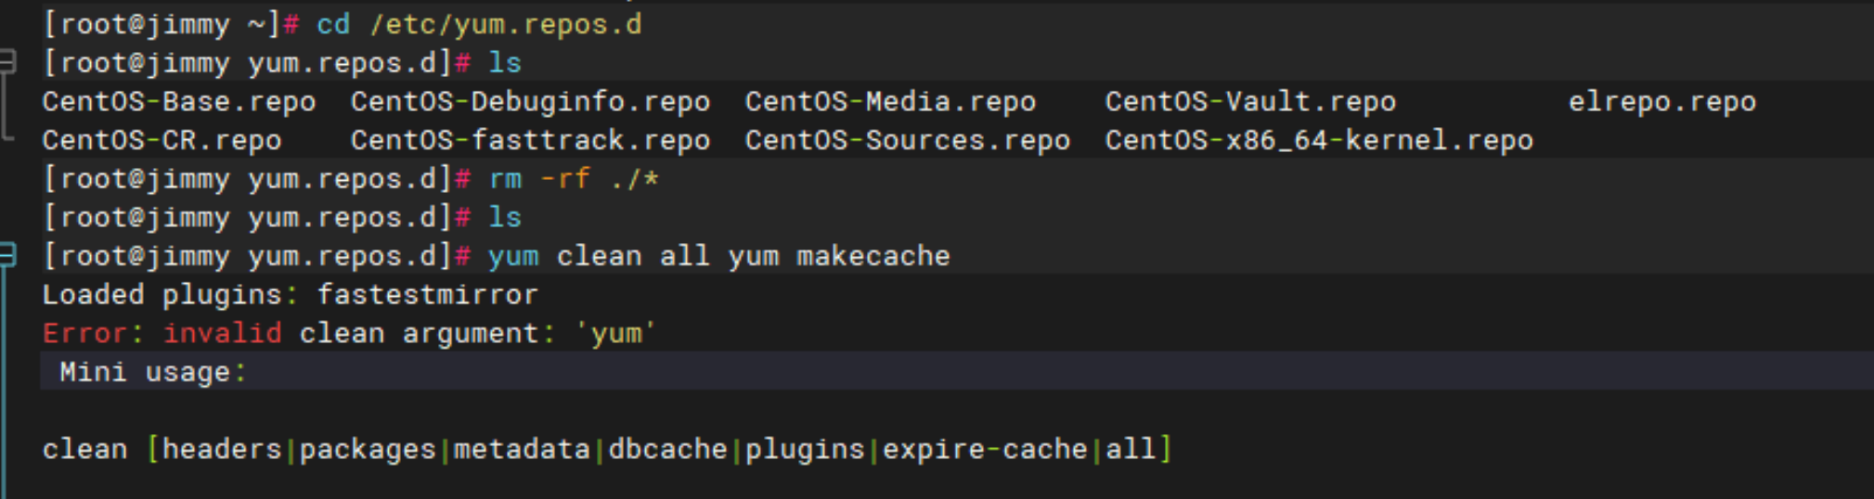Click fastestmirror in Loaded plugins line
1874x499 pixels.
click(428, 295)
